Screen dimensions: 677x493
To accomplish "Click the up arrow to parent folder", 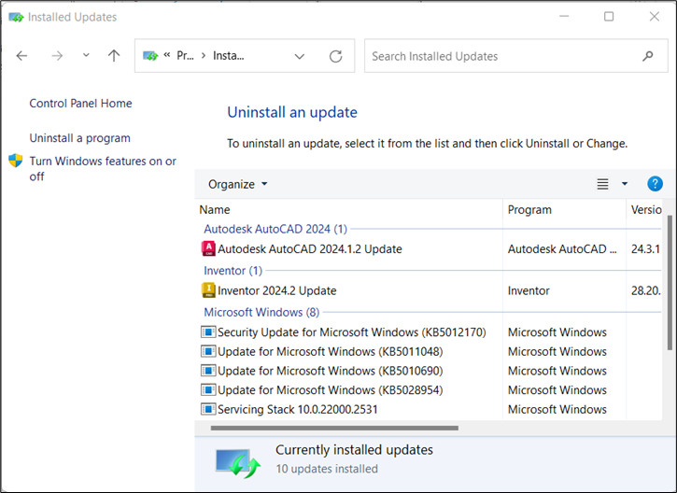I will (x=114, y=56).
